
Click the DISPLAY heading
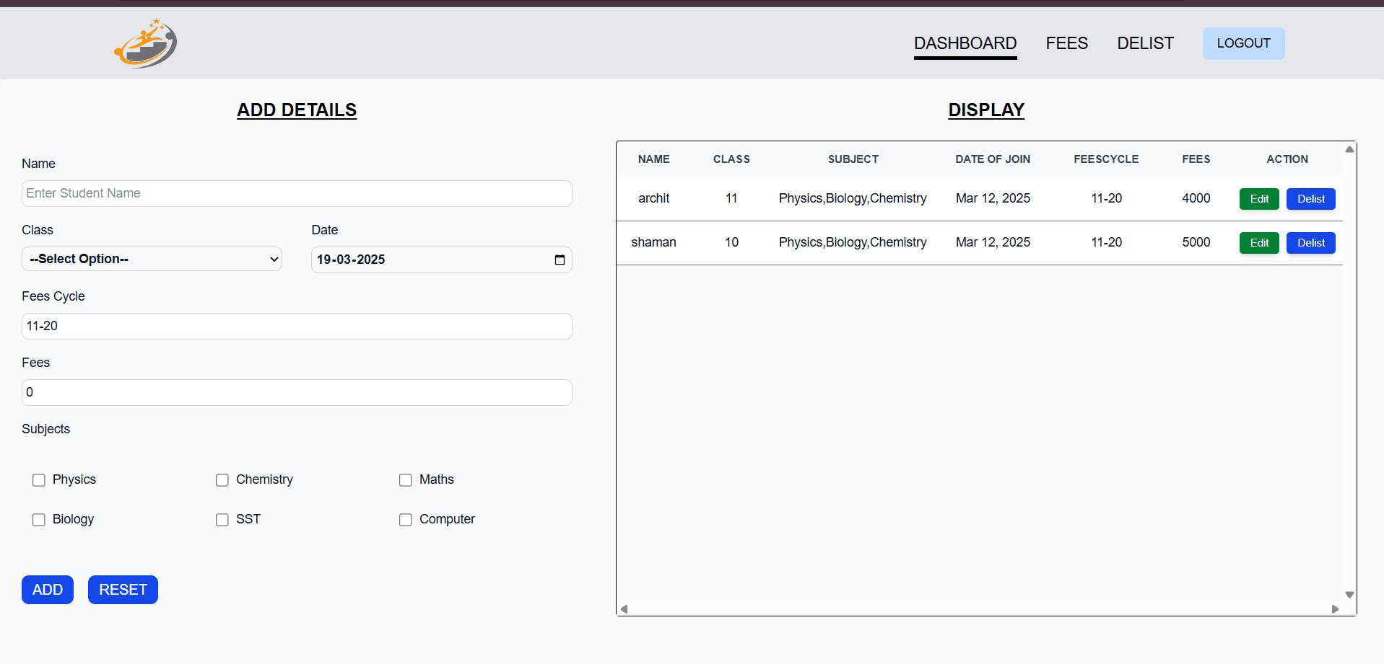click(986, 110)
